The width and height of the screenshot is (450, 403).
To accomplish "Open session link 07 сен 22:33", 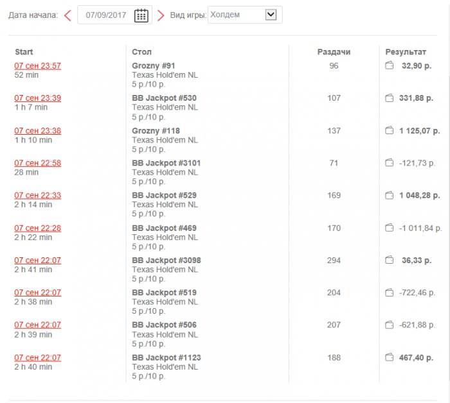I will coord(38,195).
